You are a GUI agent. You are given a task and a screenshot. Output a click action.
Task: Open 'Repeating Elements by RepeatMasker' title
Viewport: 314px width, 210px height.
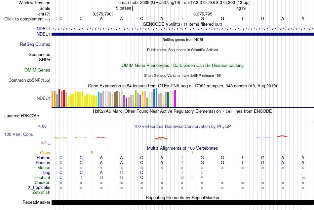point(183,197)
